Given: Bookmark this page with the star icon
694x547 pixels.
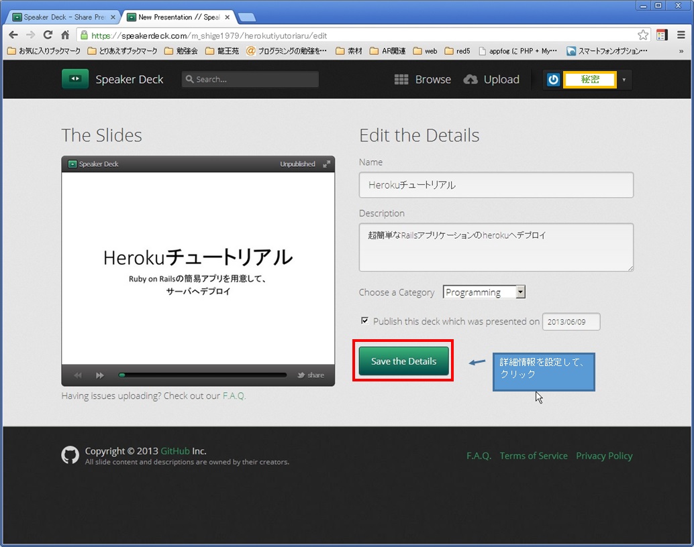Looking at the screenshot, I should click(x=643, y=35).
